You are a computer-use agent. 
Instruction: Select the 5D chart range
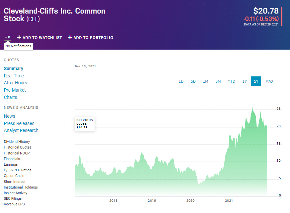193,81
